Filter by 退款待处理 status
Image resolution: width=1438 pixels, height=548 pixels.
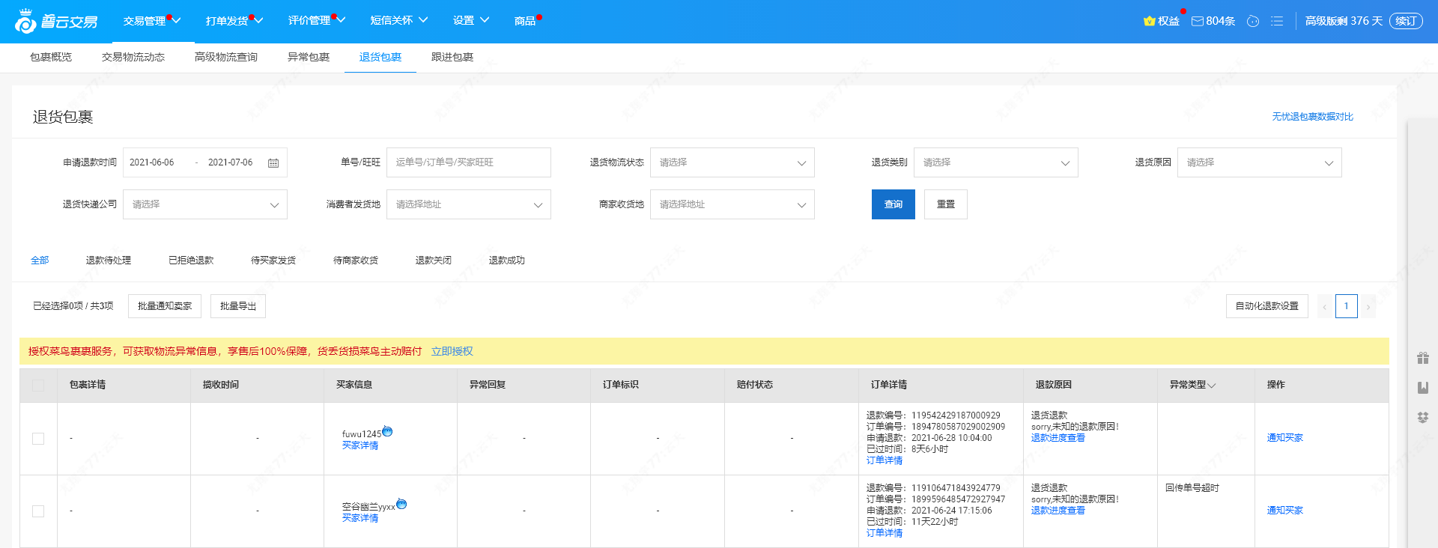click(x=109, y=261)
